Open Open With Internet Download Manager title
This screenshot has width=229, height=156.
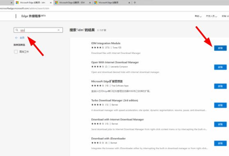click(115, 62)
